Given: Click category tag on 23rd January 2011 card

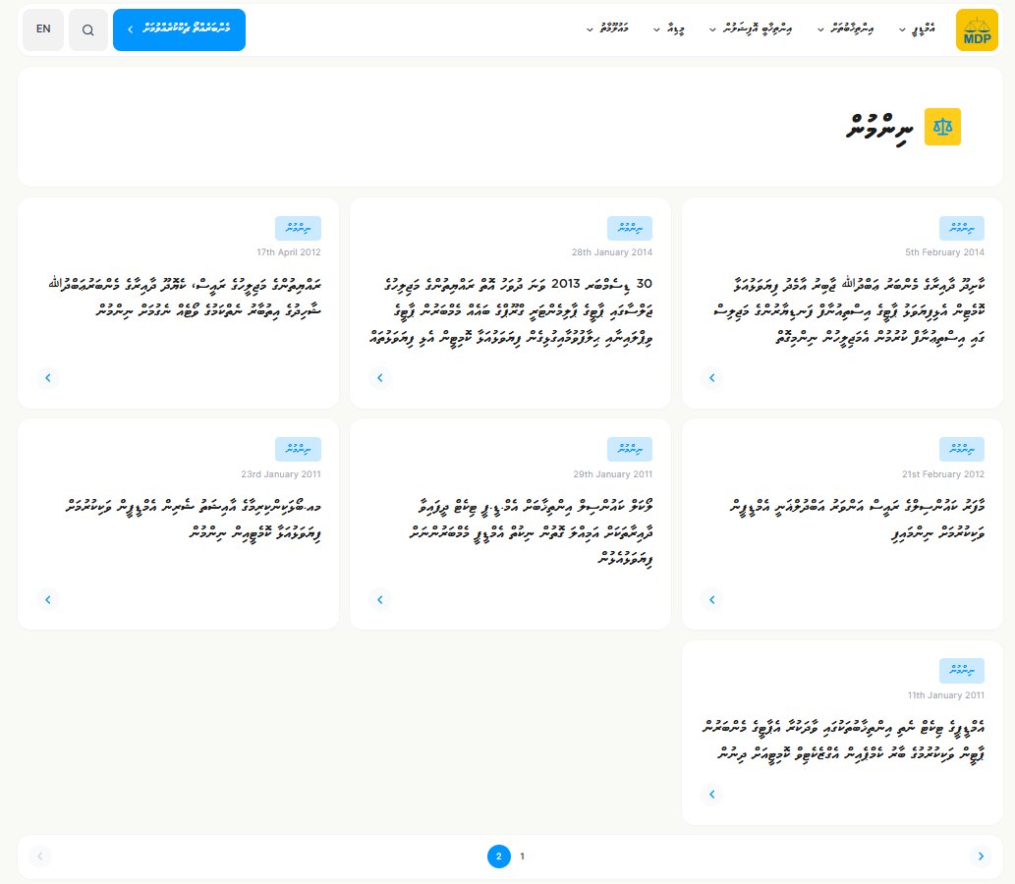Looking at the screenshot, I should click(x=298, y=449).
